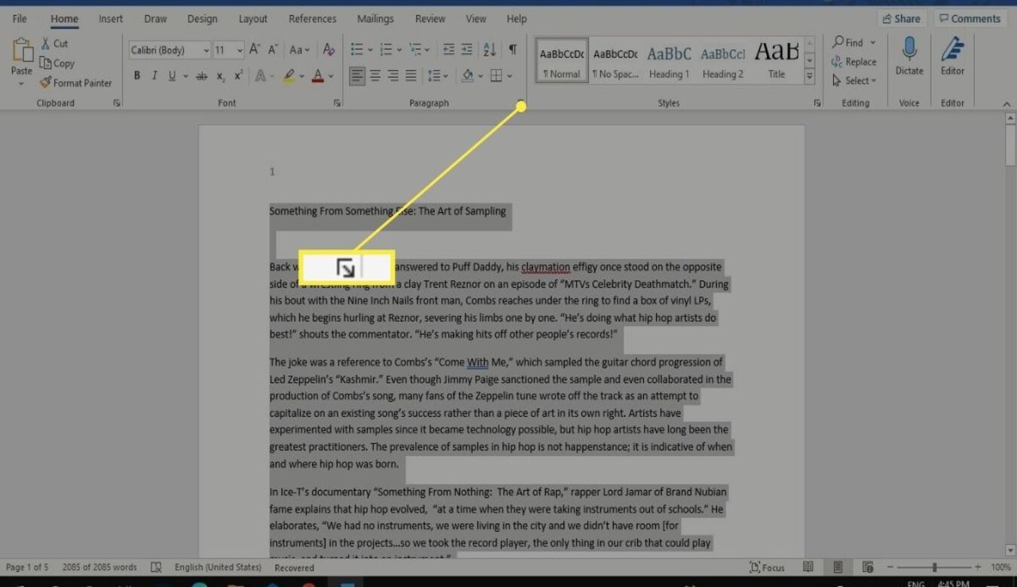Image resolution: width=1017 pixels, height=587 pixels.
Task: Open the proofing errors status icon
Action: (156, 567)
